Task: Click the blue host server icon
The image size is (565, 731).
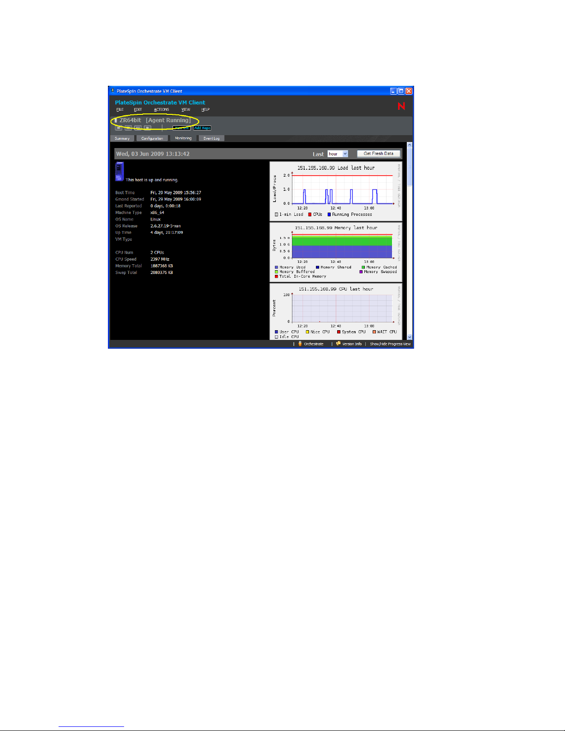Action: coord(119,172)
